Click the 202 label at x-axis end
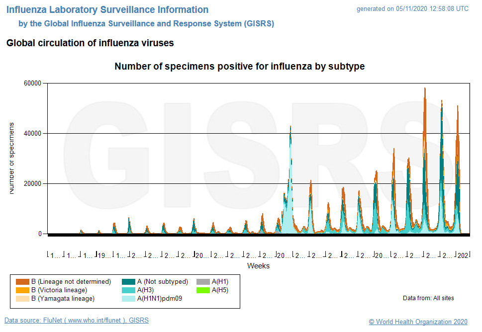 pos(463,255)
